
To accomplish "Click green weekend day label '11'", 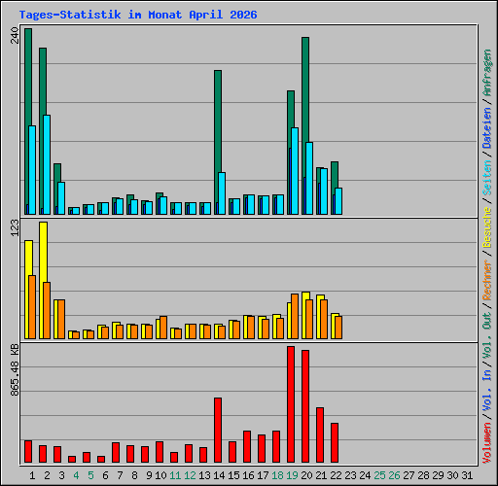I will tap(175, 475).
